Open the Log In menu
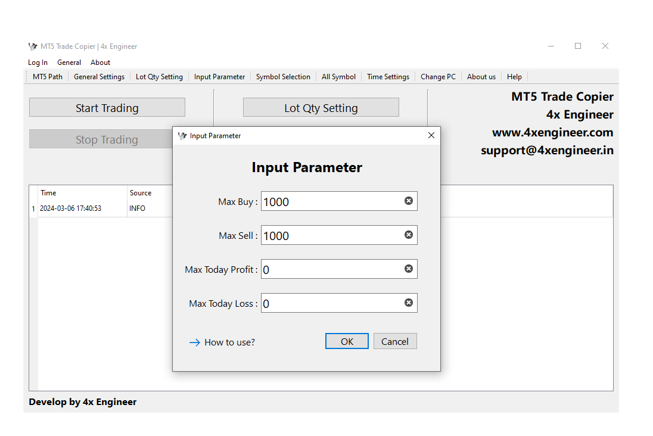Viewport: 653px width, 436px height. coord(38,63)
